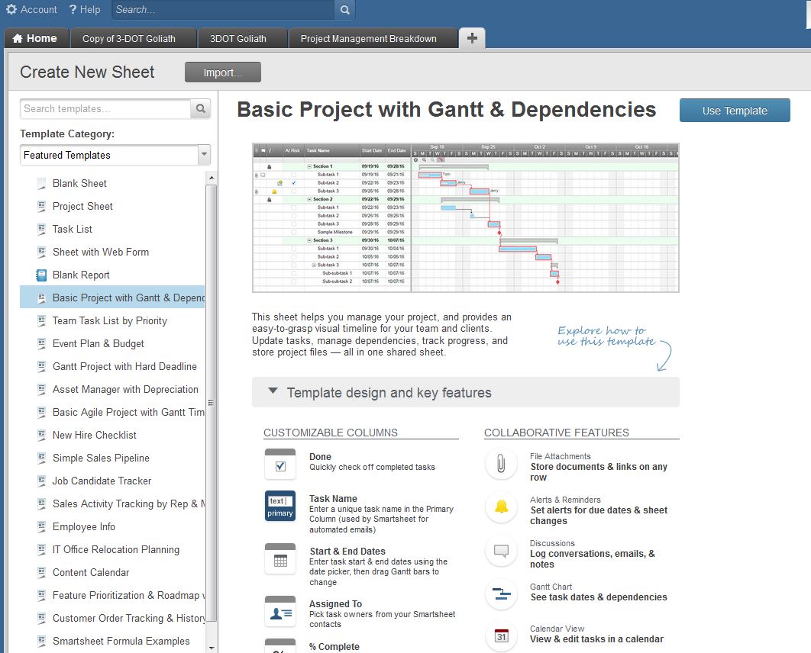
Task: Click the Done checkbox column icon
Action: (280, 464)
